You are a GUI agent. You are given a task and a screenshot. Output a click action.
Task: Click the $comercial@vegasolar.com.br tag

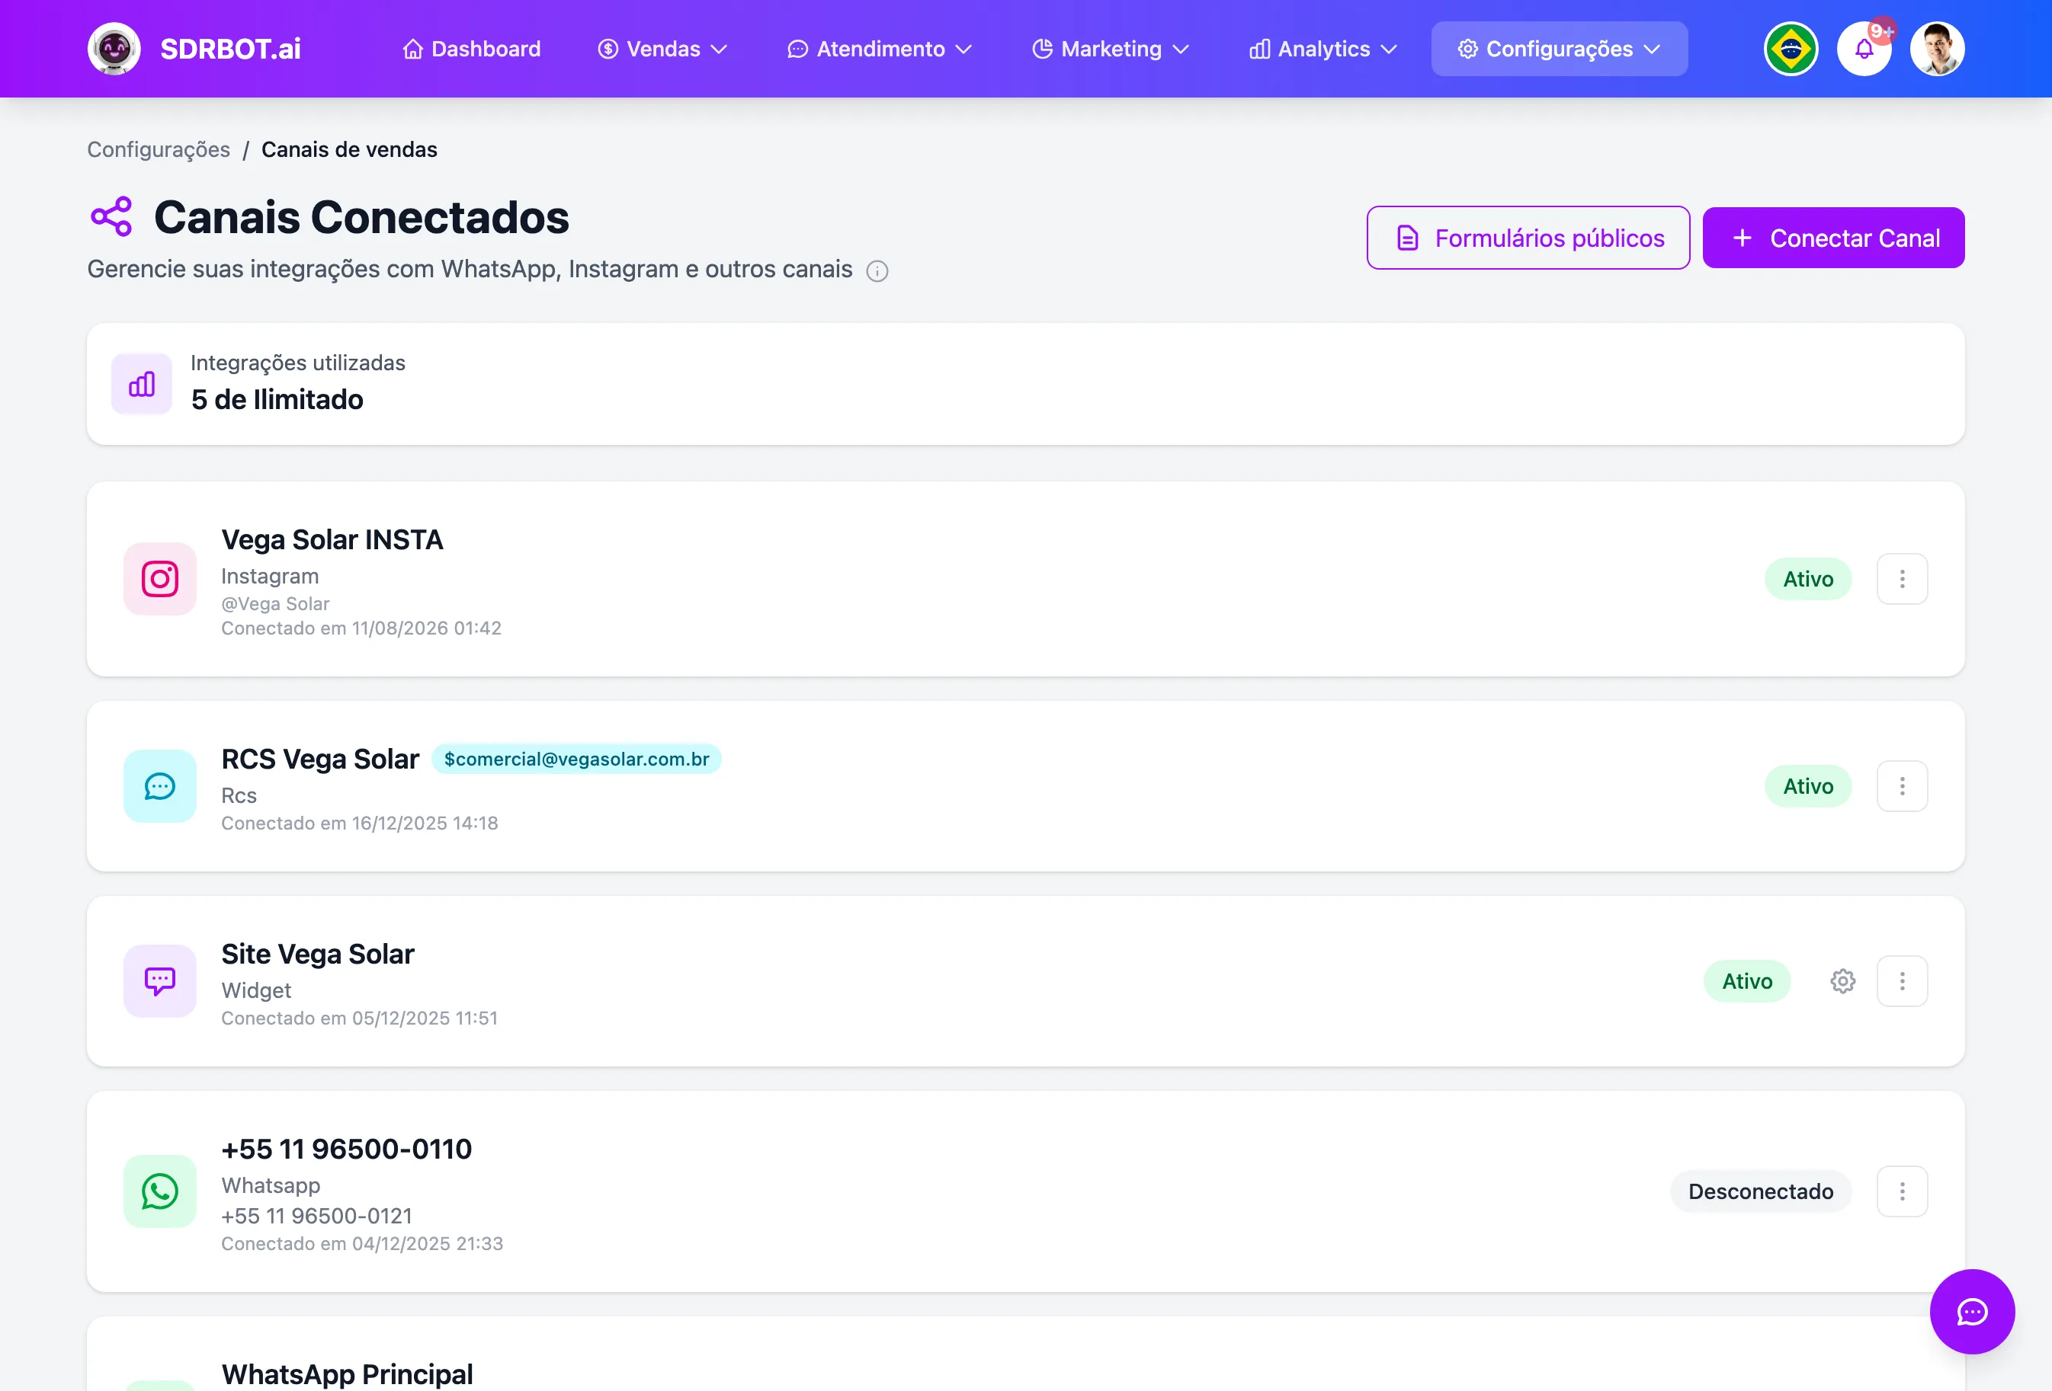pyautogui.click(x=576, y=759)
